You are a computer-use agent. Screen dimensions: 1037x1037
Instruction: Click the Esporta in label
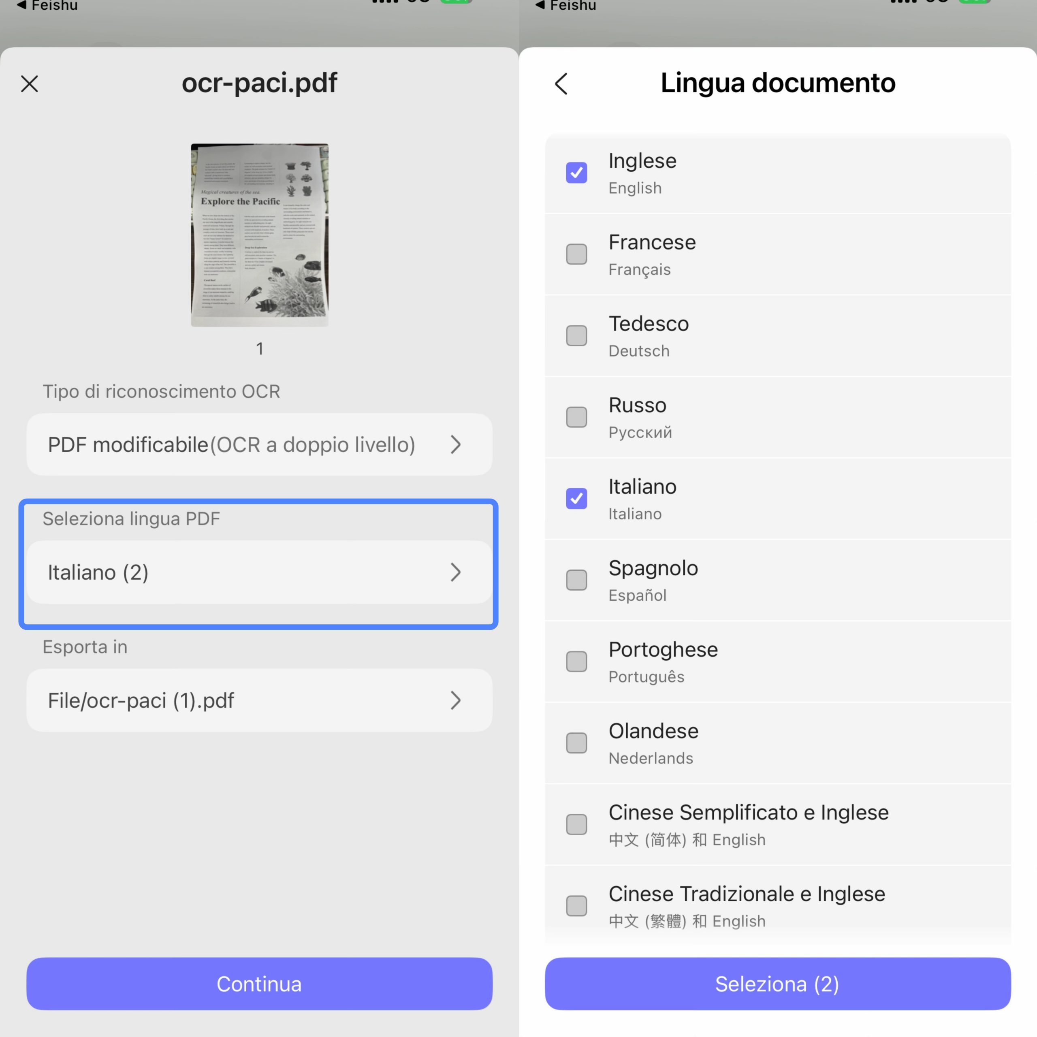pyautogui.click(x=85, y=647)
